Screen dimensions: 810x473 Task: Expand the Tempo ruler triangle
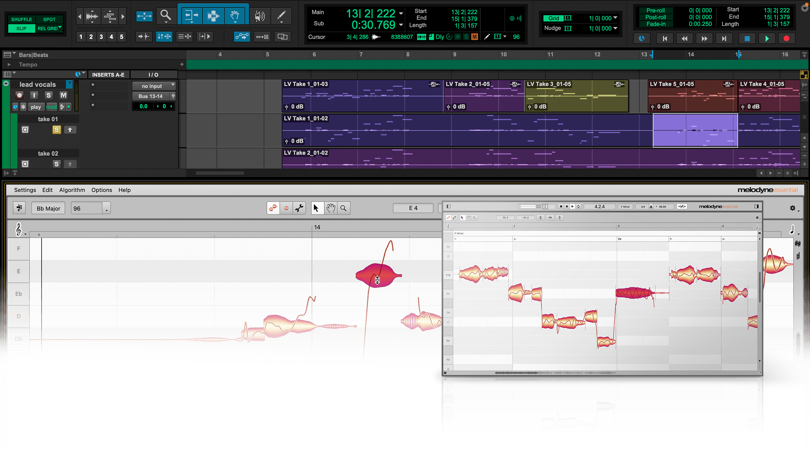9,65
